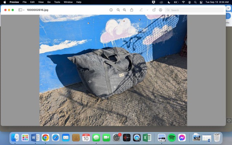The image size is (232, 145).
Task: Open the minimized spreadsheet document in the Dock
Action: click(207, 138)
